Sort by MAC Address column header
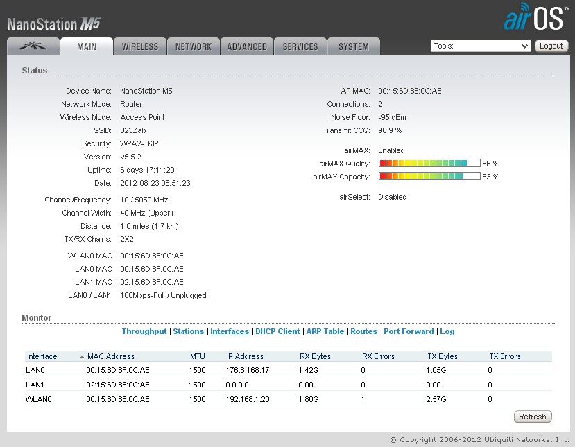 [111, 356]
